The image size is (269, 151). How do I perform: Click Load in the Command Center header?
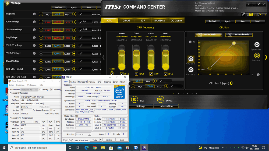[x=258, y=21]
